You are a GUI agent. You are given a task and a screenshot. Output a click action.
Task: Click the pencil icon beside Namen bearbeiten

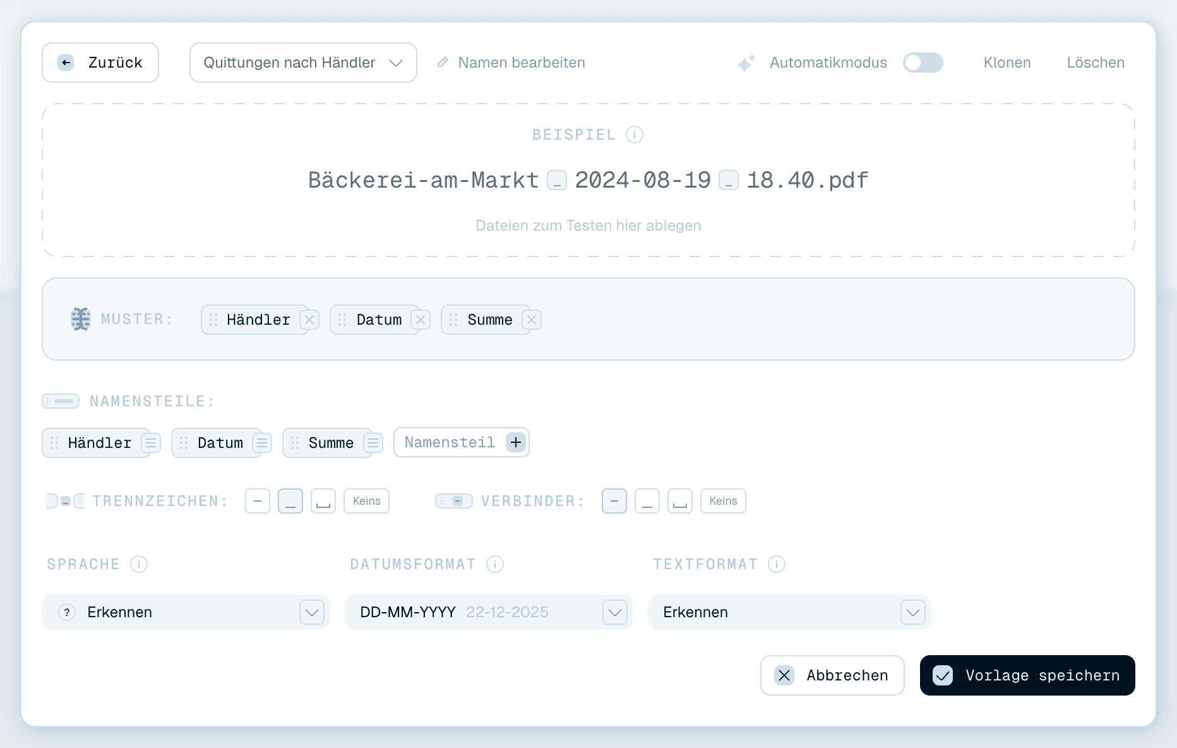click(x=443, y=62)
